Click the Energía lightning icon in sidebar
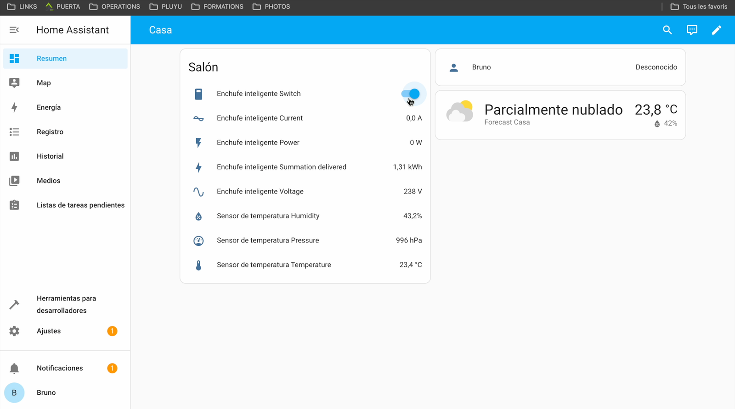This screenshot has width=735, height=409. pyautogui.click(x=14, y=107)
